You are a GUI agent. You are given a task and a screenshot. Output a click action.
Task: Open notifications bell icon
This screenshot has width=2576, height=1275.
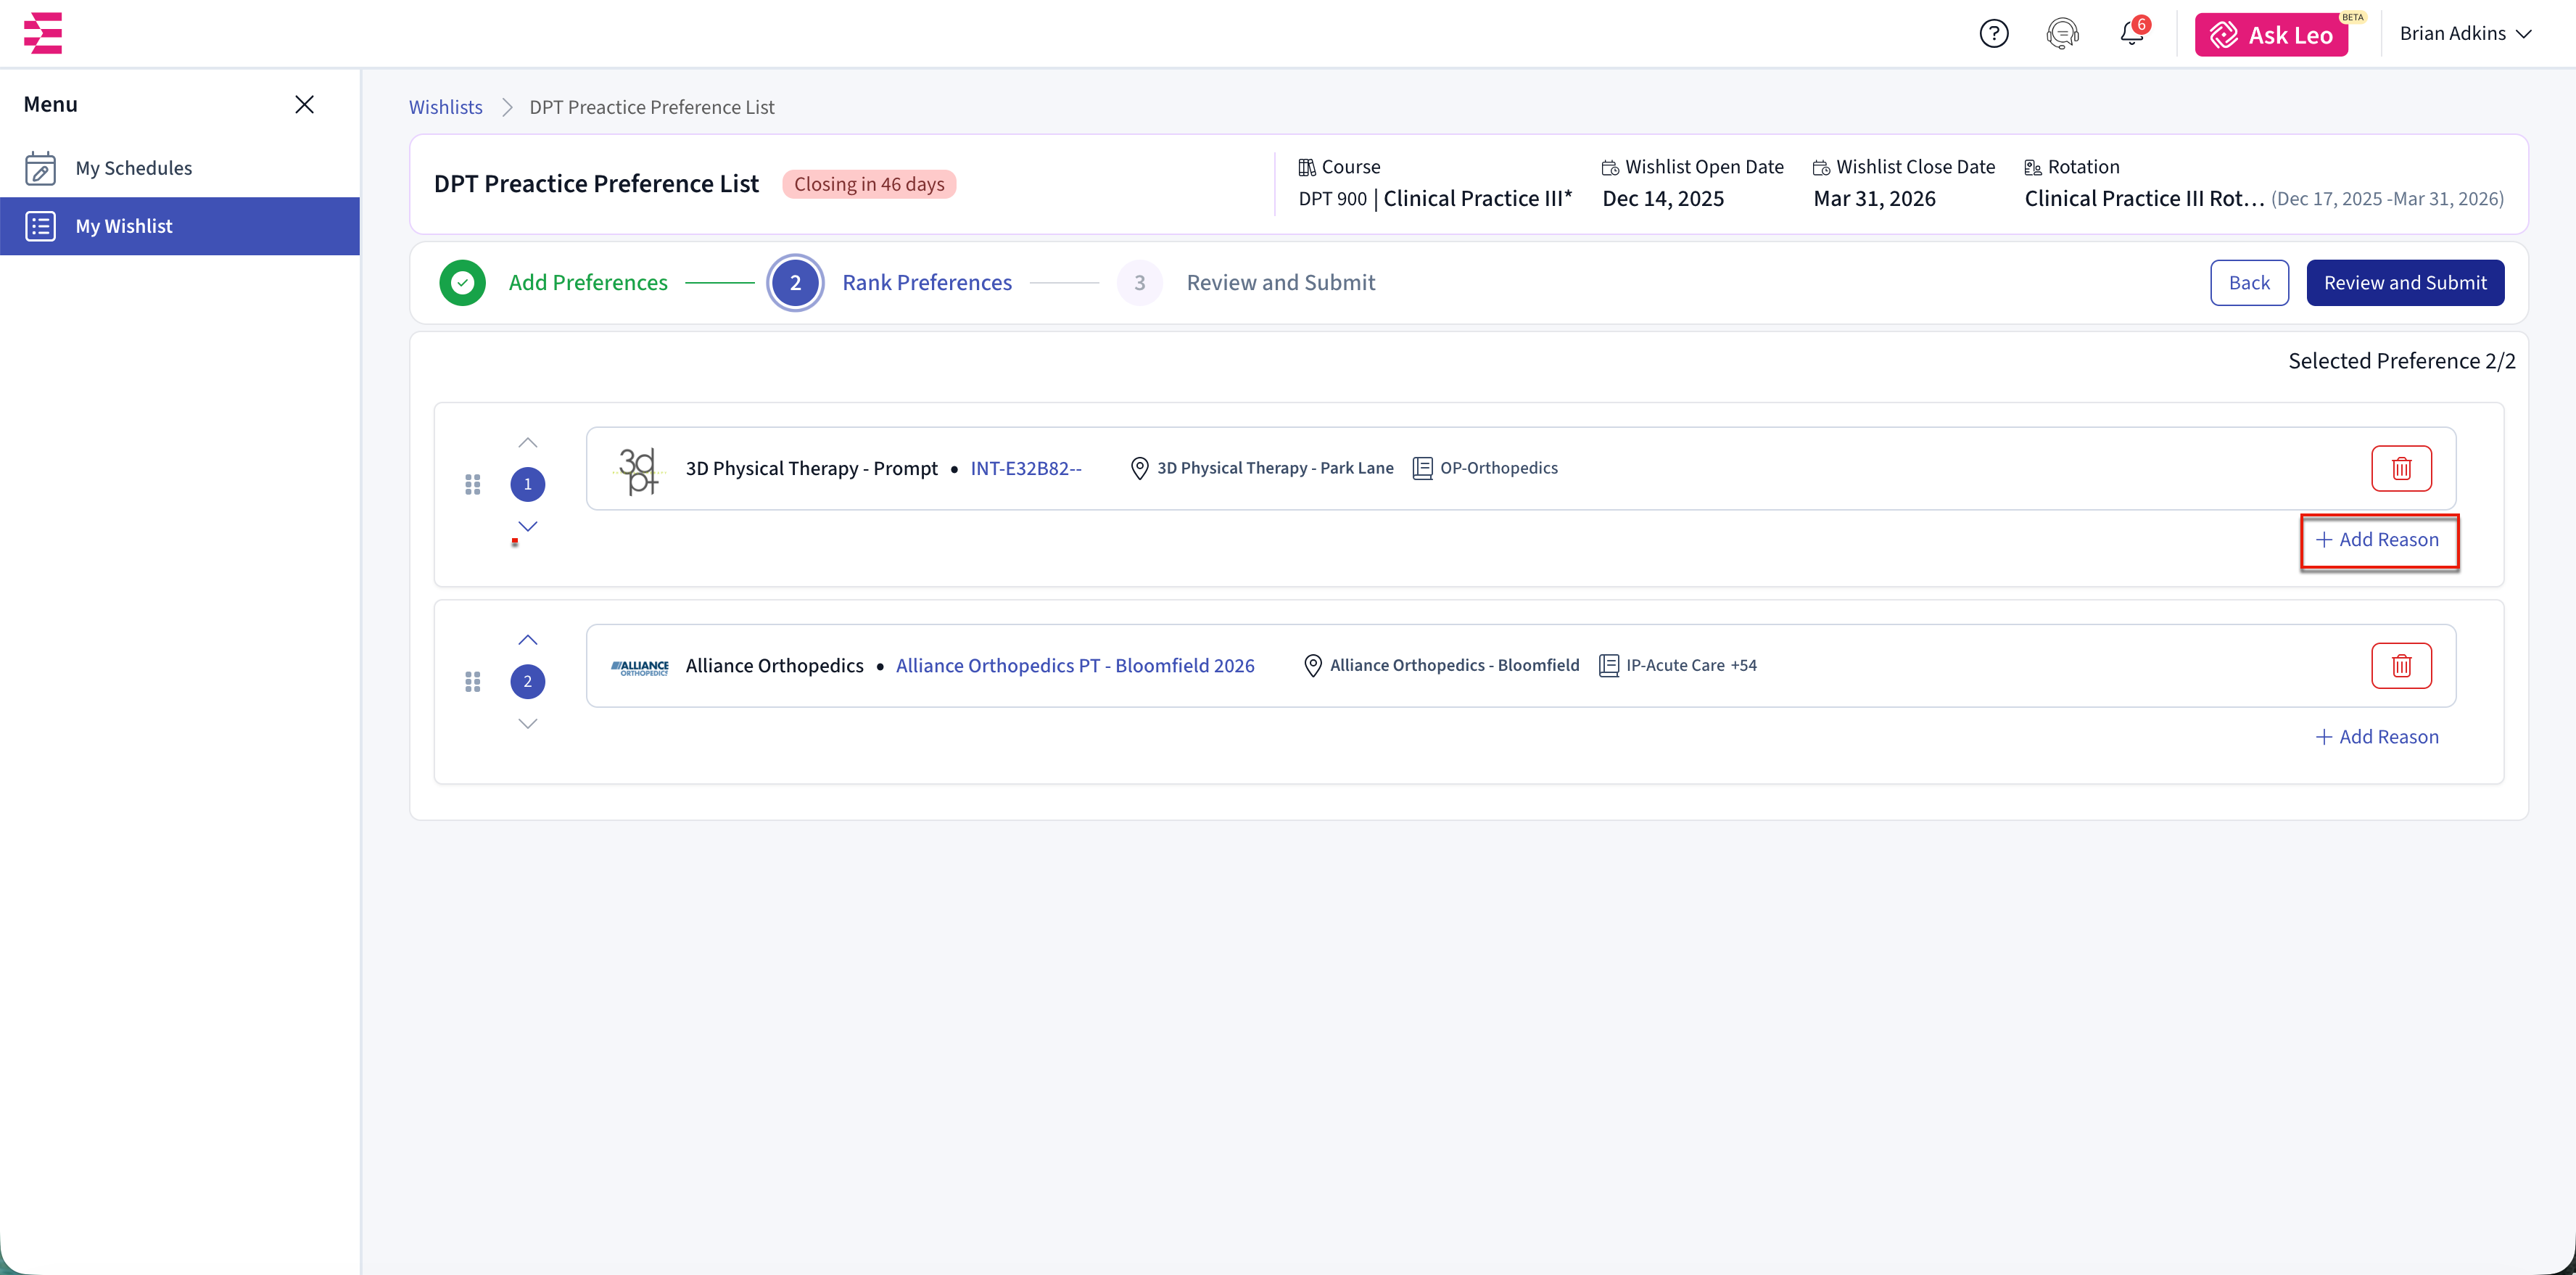pos(2131,34)
